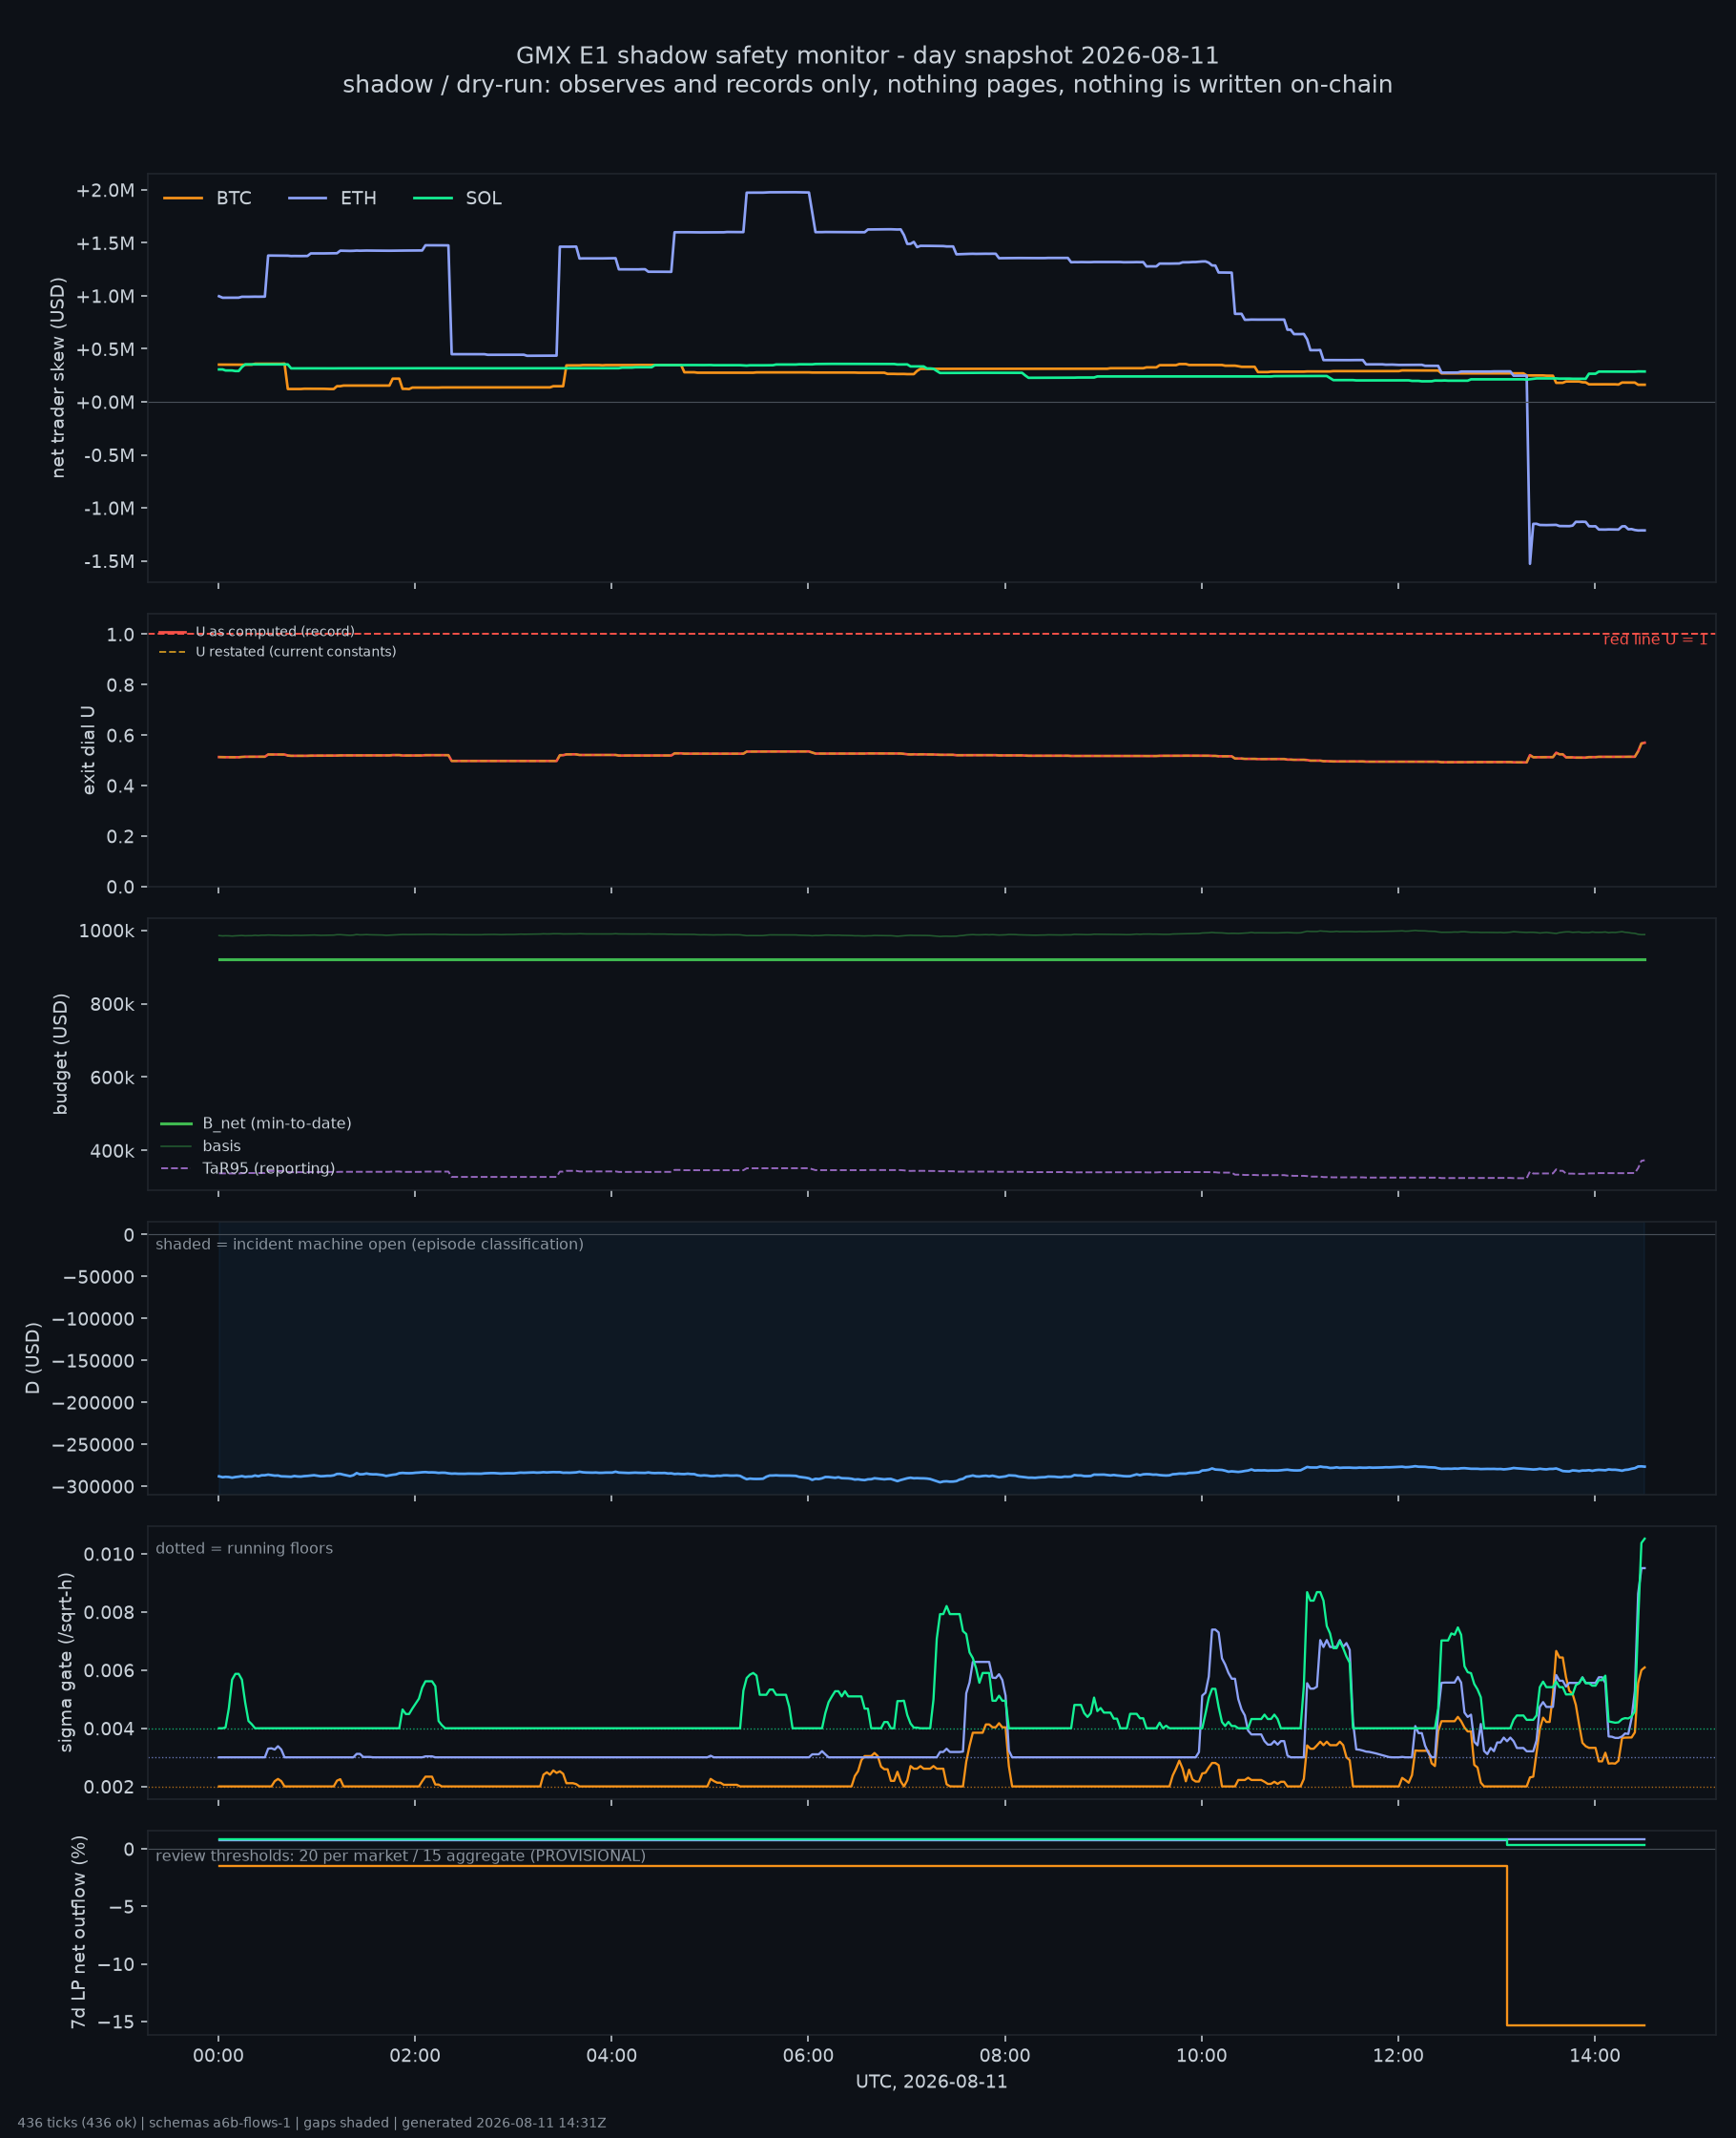Image resolution: width=1736 pixels, height=2138 pixels.
Task: Click the 'net trader skew (USD)' axis label
Action: tap(58, 378)
